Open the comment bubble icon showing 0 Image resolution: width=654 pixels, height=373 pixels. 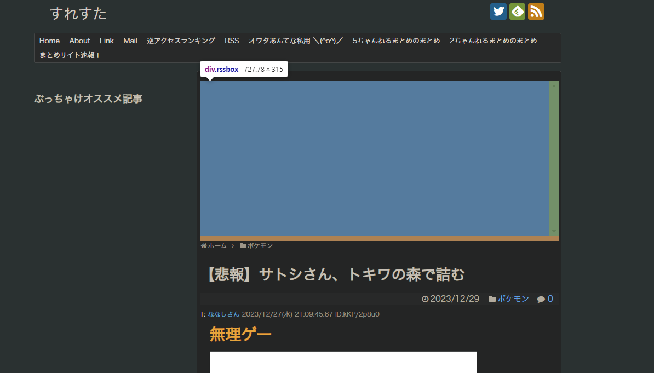(x=542, y=299)
